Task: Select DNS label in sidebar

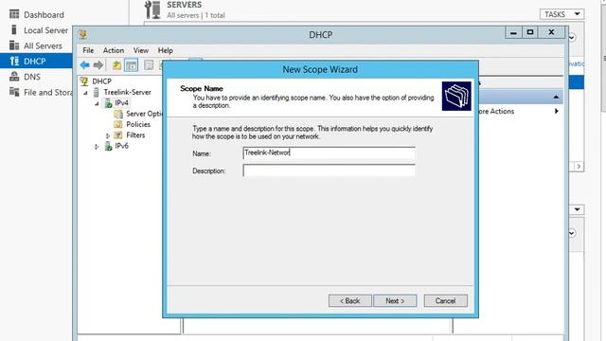Action: pos(31,77)
